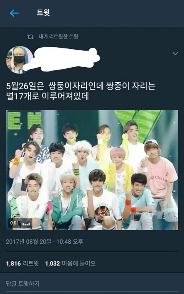The width and height of the screenshot is (184, 294).
Task: Click the retweet icon above the tweet
Action: (x=30, y=37)
